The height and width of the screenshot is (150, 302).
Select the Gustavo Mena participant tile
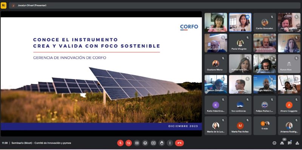(216, 64)
